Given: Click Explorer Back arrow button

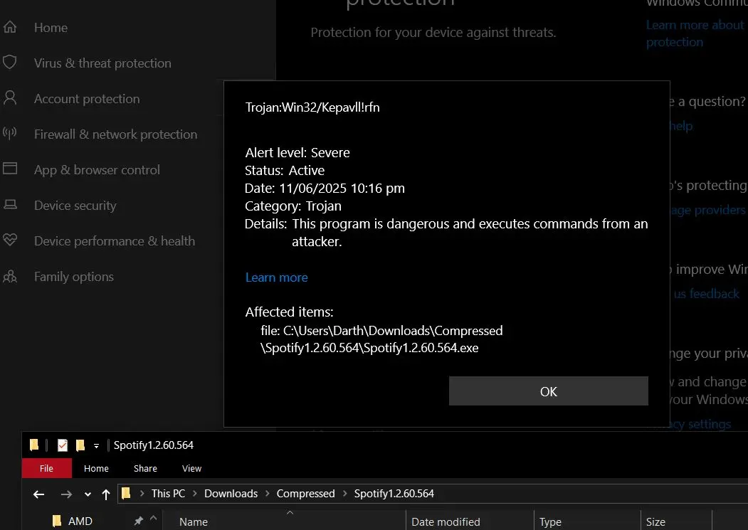Looking at the screenshot, I should [38, 494].
